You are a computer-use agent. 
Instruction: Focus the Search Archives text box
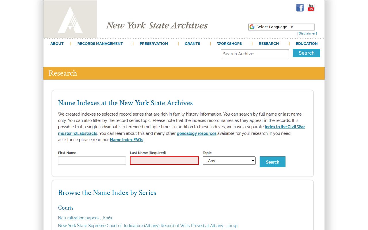tap(255, 54)
